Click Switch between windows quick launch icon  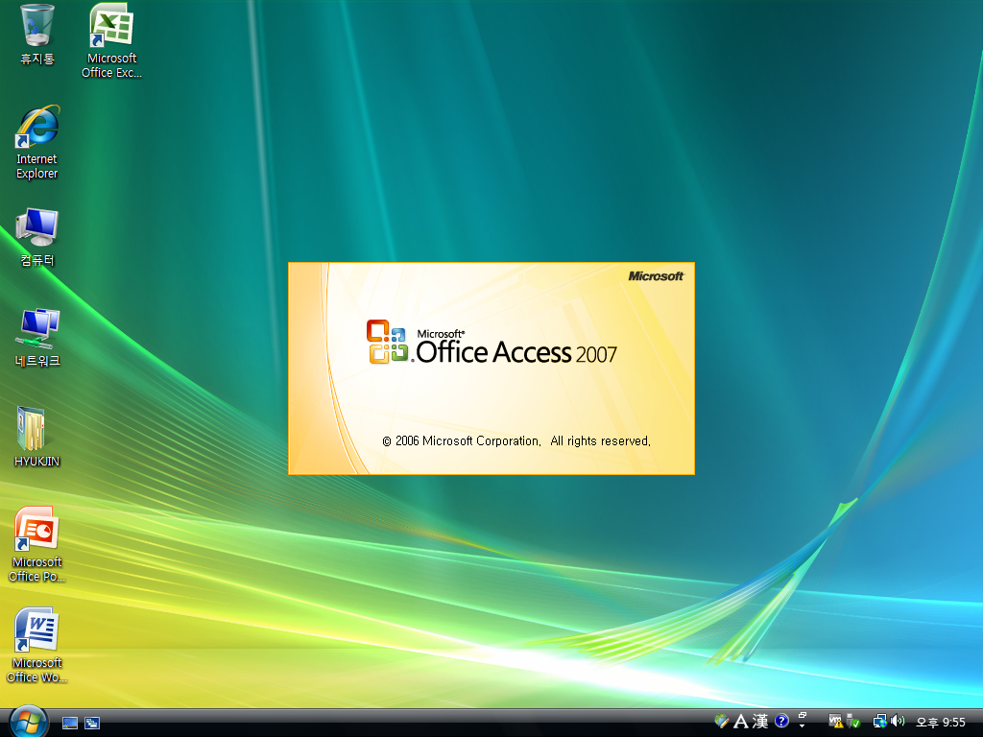click(92, 723)
